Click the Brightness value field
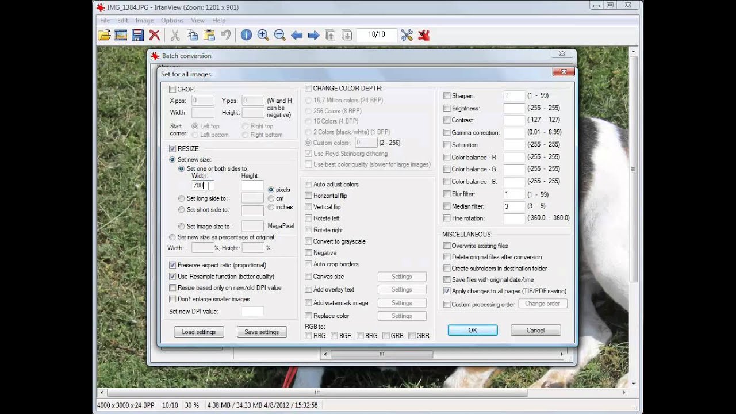 pyautogui.click(x=514, y=108)
